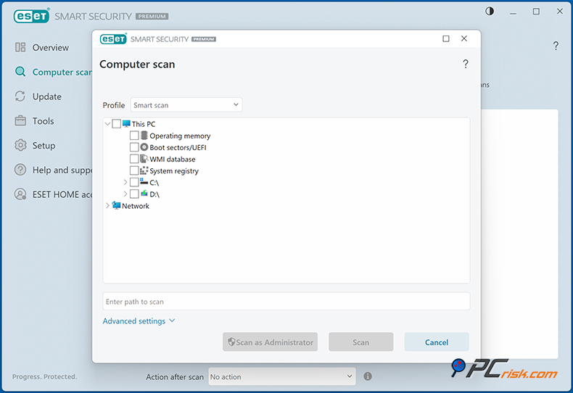Click the This PC monitor icon
573x393 pixels.
coord(126,123)
